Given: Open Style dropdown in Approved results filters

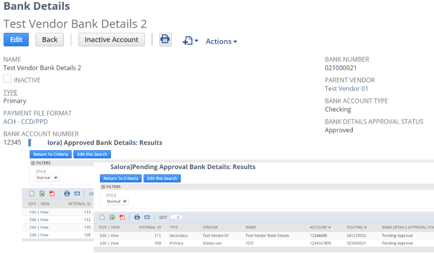Looking at the screenshot, I should point(47,178).
